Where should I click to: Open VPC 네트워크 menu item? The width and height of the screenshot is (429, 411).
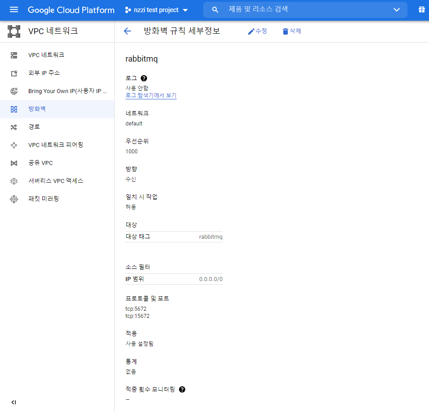(57, 55)
